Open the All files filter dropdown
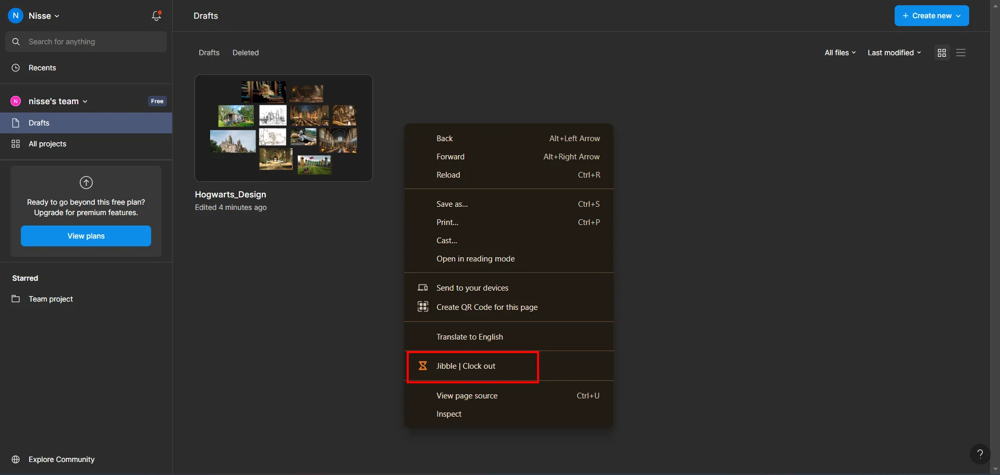1000x475 pixels. (x=840, y=53)
